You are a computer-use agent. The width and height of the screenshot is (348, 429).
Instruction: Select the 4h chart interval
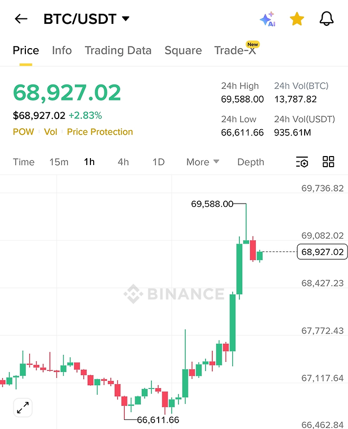pyautogui.click(x=123, y=162)
